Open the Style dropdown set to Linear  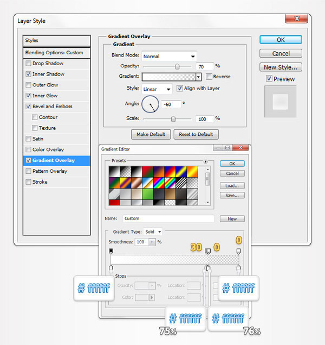[157, 89]
